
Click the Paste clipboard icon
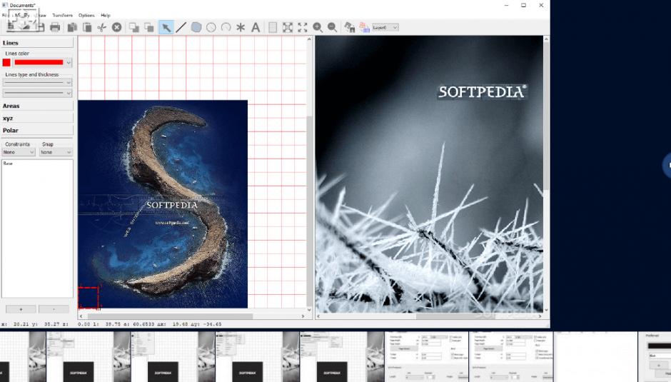pyautogui.click(x=87, y=27)
